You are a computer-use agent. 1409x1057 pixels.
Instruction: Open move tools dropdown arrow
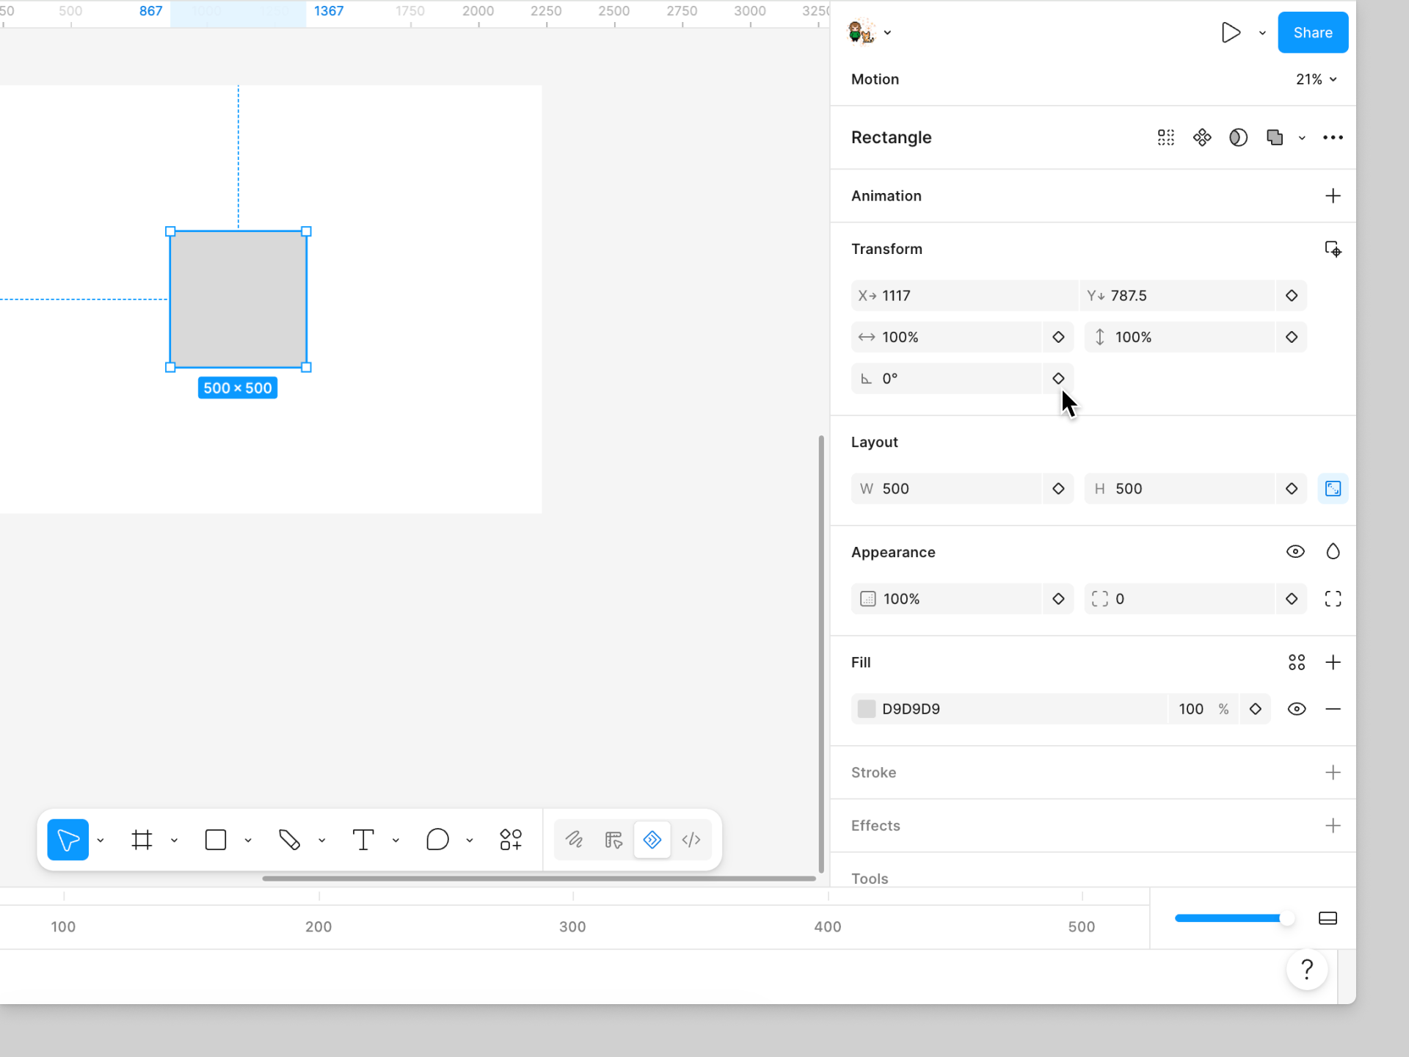(x=101, y=840)
